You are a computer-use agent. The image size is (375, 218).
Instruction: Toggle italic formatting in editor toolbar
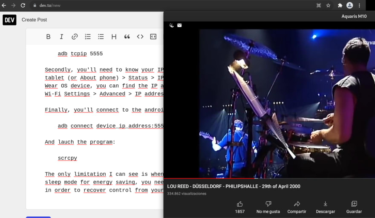(61, 37)
